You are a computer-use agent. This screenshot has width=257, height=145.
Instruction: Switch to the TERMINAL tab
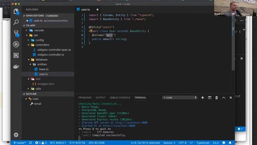click(x=140, y=97)
